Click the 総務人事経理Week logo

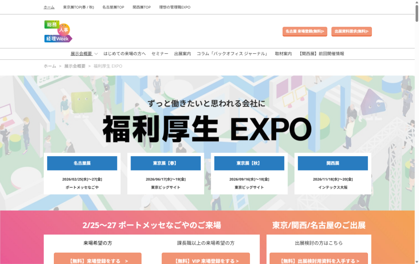tap(58, 32)
